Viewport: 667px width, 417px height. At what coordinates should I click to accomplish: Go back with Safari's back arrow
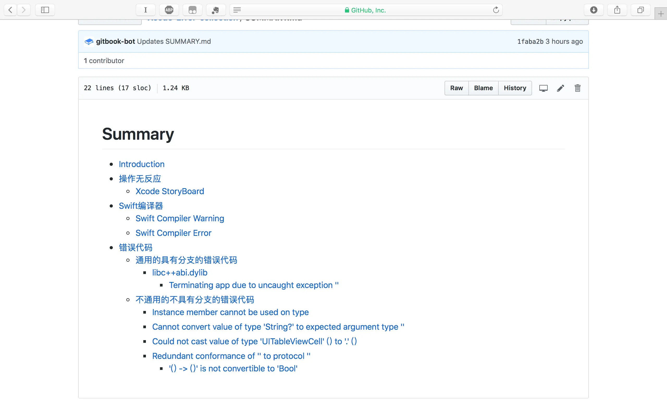pos(10,10)
